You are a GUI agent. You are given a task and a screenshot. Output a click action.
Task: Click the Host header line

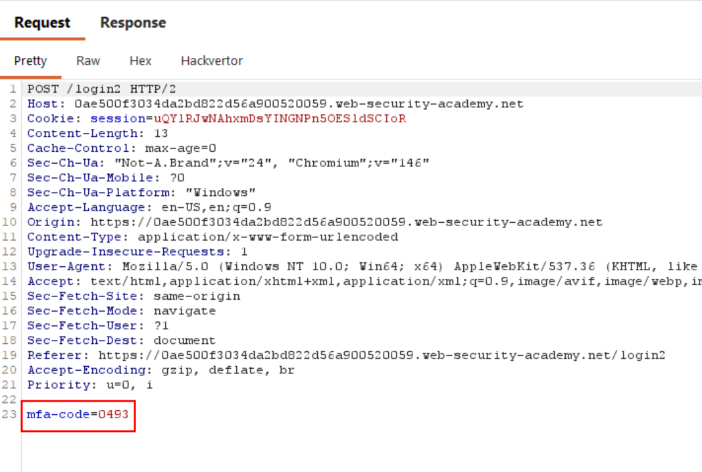coord(275,104)
